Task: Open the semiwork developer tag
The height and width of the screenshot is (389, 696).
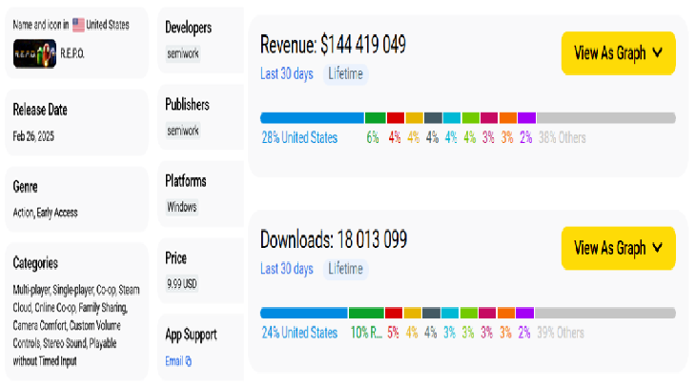Action: [183, 53]
